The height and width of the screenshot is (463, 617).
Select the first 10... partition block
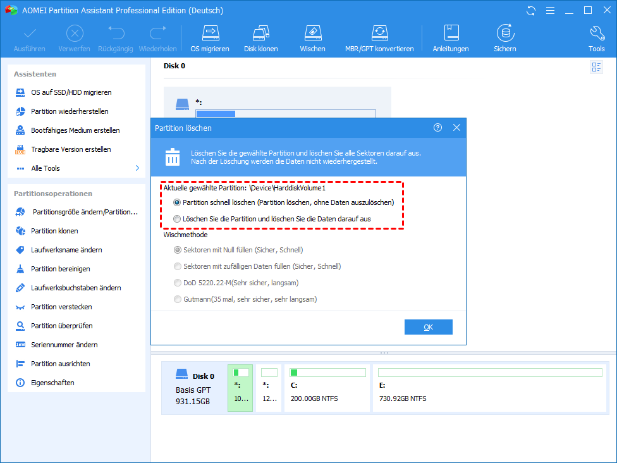tap(240, 388)
